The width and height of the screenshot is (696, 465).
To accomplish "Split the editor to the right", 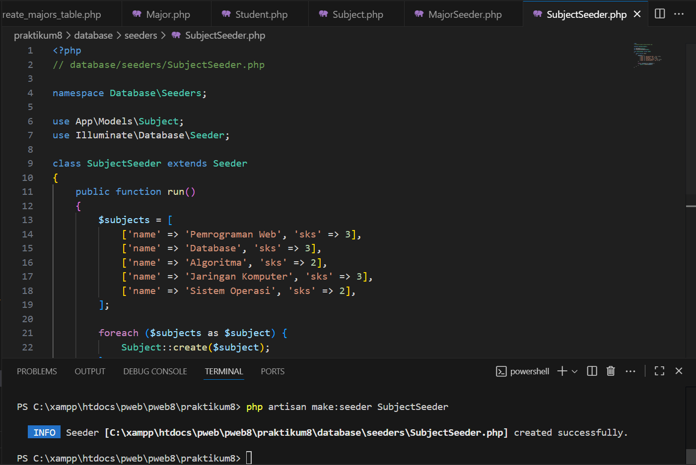I will coord(660,14).
